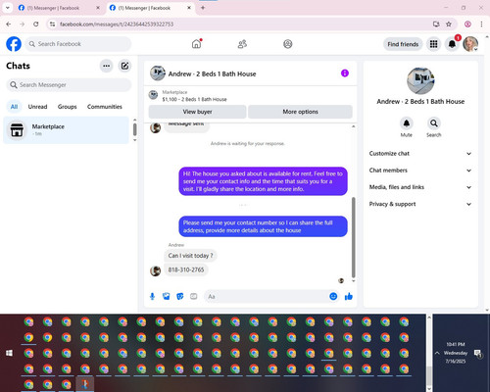Open the Friends icon in top navigation
490x392 pixels.
coord(242,44)
